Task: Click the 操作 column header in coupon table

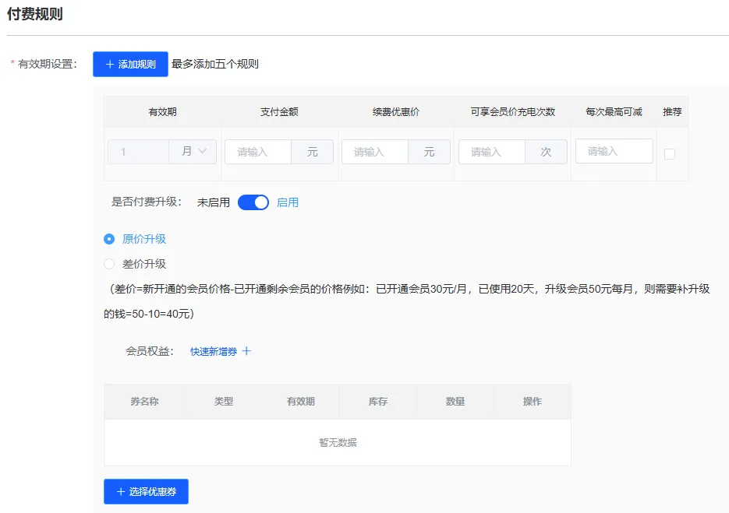Action: [x=533, y=401]
